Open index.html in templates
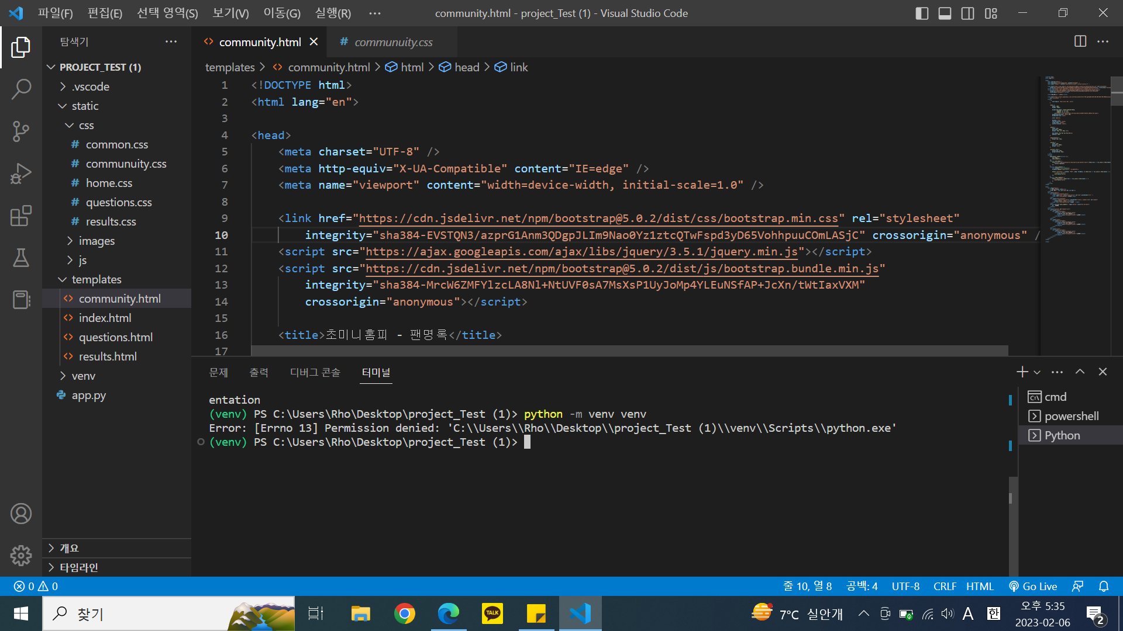1123x631 pixels. [x=116, y=318]
